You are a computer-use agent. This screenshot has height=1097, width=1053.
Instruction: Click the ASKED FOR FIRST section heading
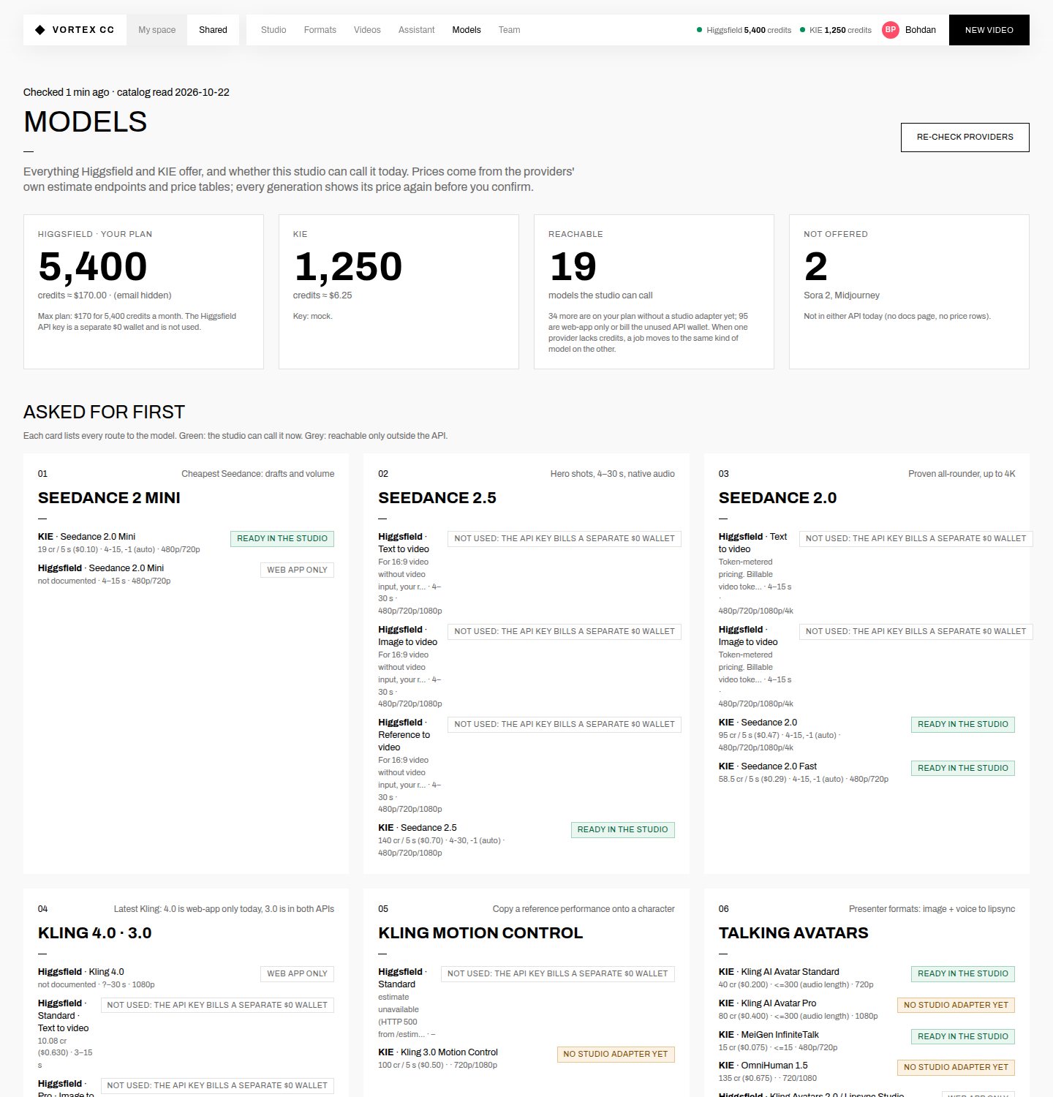pos(104,412)
